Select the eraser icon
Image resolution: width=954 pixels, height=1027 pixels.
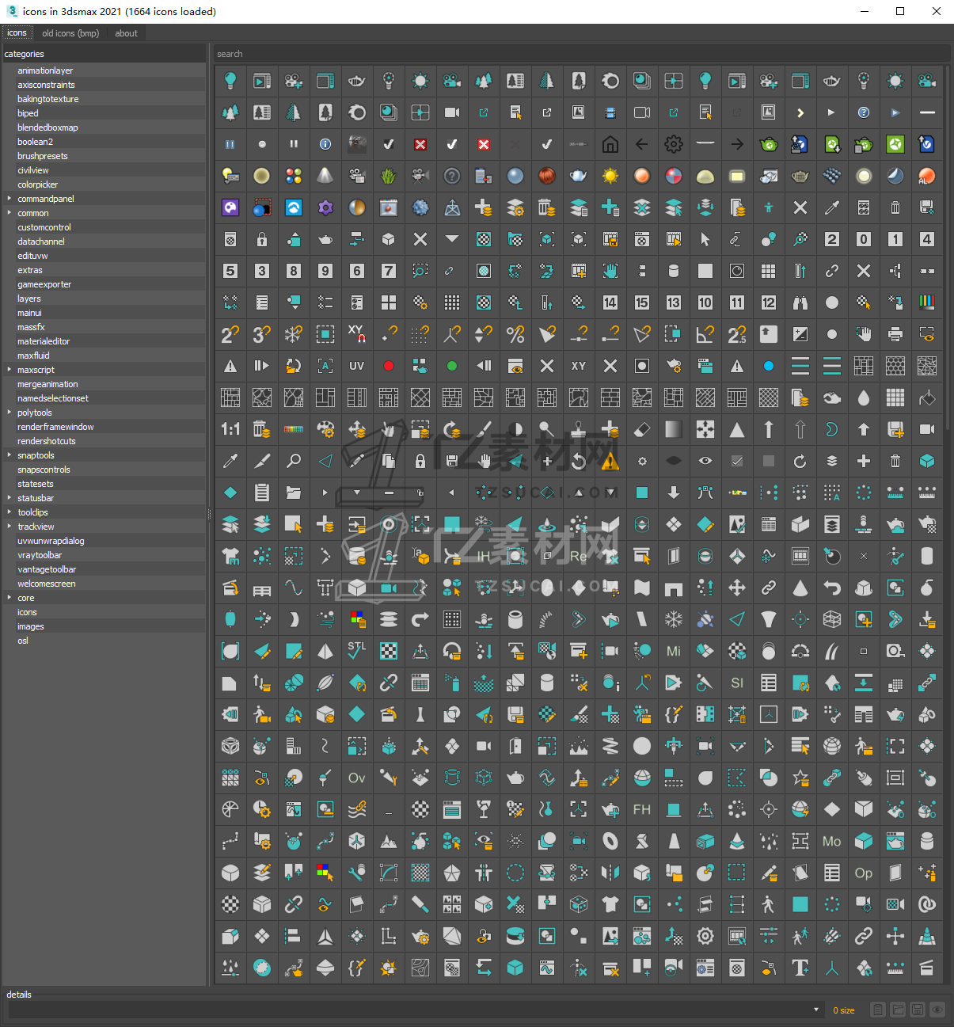pos(642,429)
